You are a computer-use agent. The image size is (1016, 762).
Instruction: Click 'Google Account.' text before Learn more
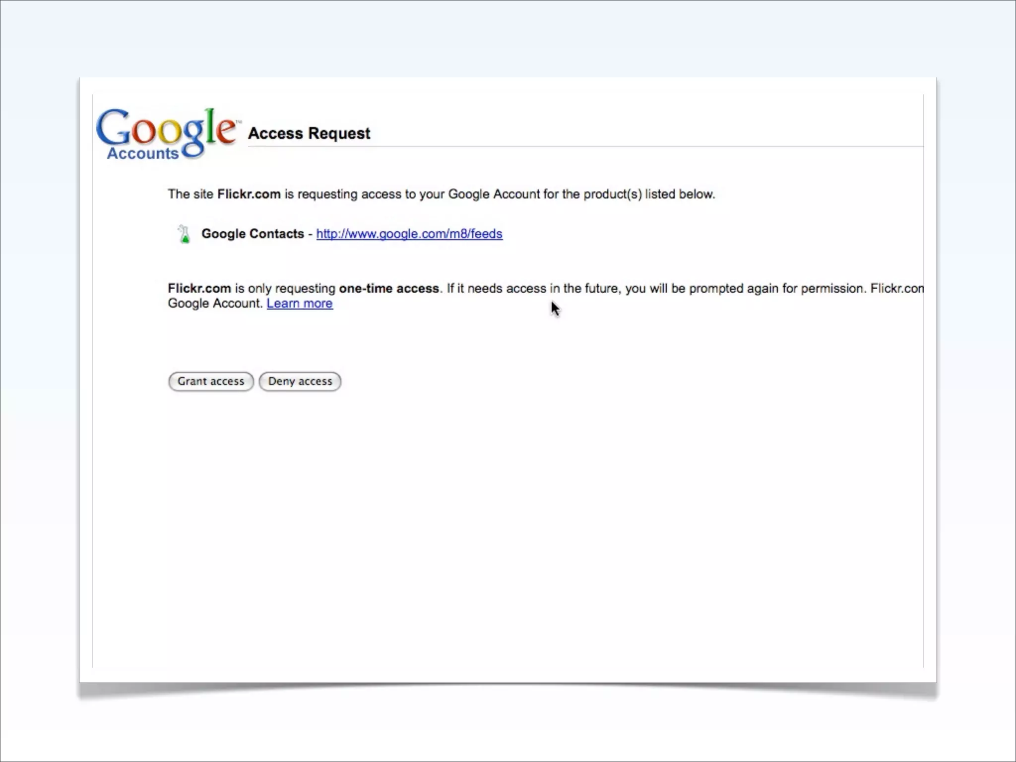click(x=214, y=303)
